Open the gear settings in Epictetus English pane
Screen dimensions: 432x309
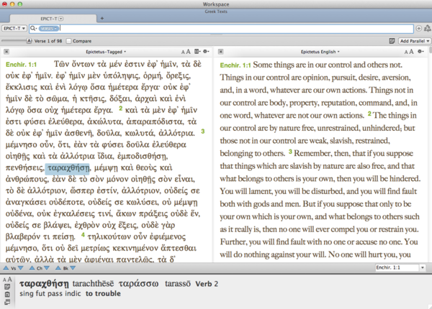[x=420, y=52]
